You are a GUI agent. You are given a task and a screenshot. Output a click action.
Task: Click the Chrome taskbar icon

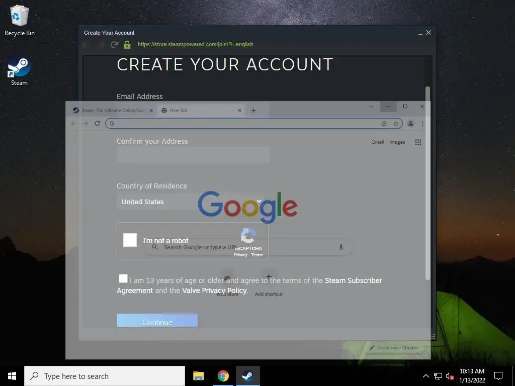[223, 376]
